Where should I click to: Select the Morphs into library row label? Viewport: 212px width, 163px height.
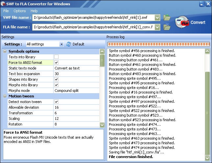23,85
